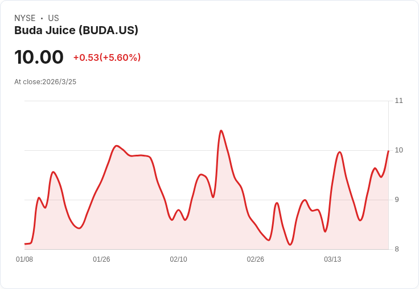
Task: Click the +0.53(+5.60%) change value
Action: coord(107,57)
